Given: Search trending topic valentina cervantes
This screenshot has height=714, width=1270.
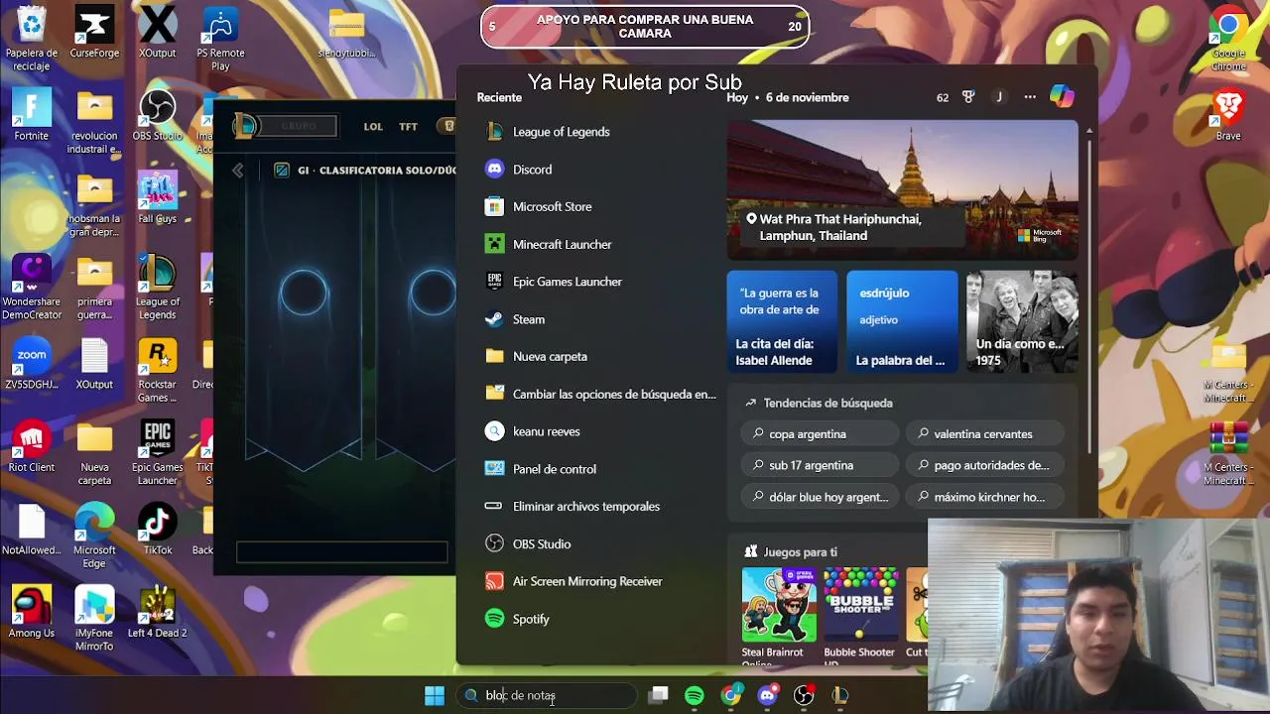Looking at the screenshot, I should (985, 433).
